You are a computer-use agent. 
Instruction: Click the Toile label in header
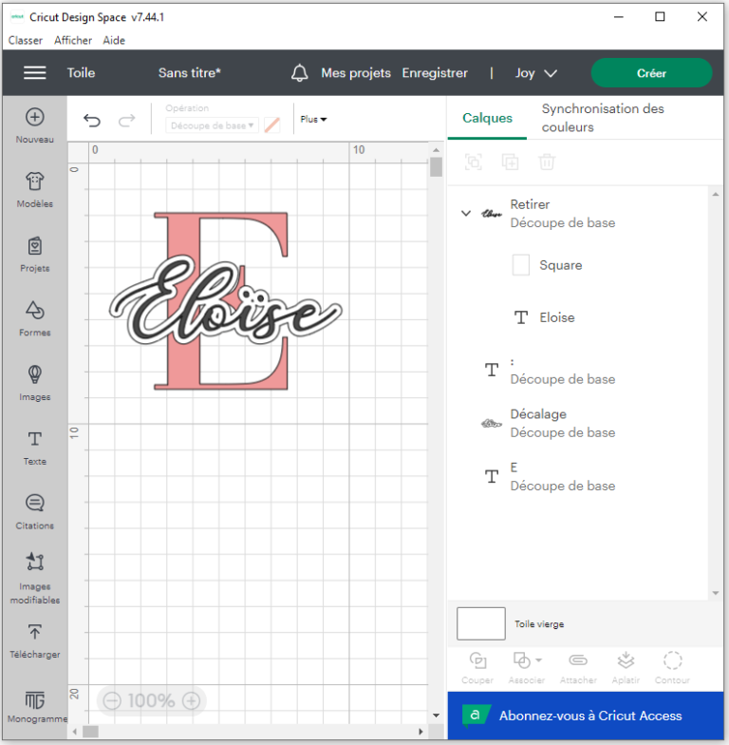pos(82,73)
